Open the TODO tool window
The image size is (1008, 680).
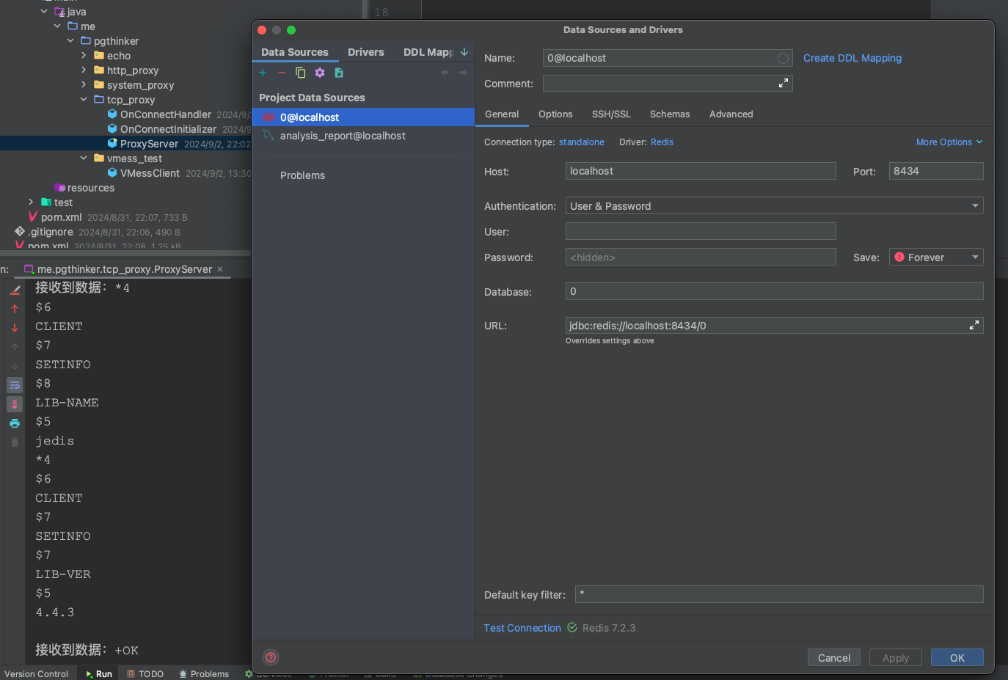pyautogui.click(x=145, y=673)
